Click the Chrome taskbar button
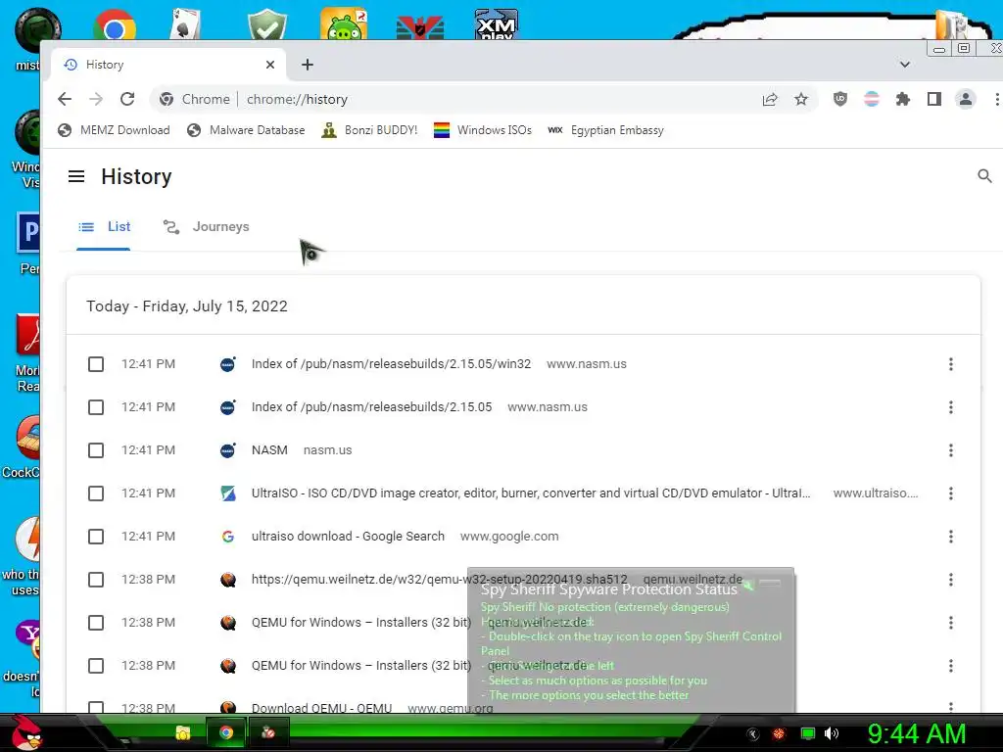The height and width of the screenshot is (752, 1003). [x=226, y=732]
